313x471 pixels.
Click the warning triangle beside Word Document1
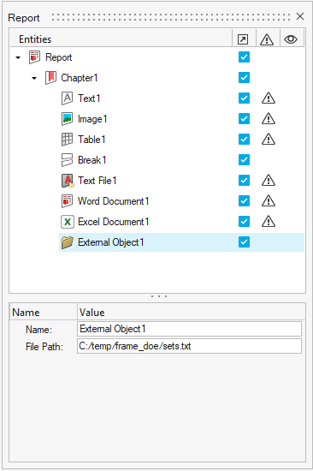click(269, 201)
